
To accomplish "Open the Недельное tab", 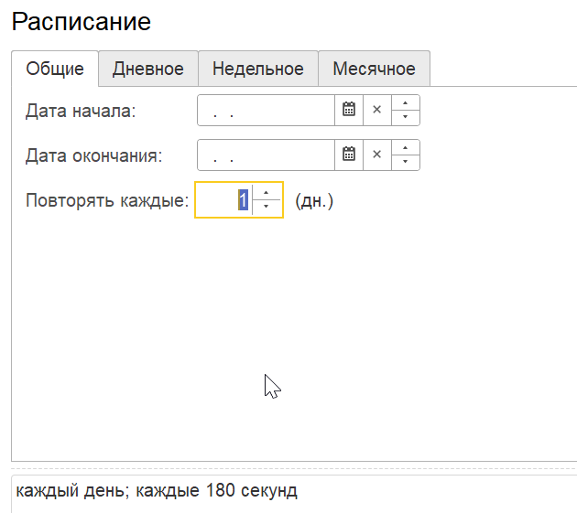I will tap(258, 69).
